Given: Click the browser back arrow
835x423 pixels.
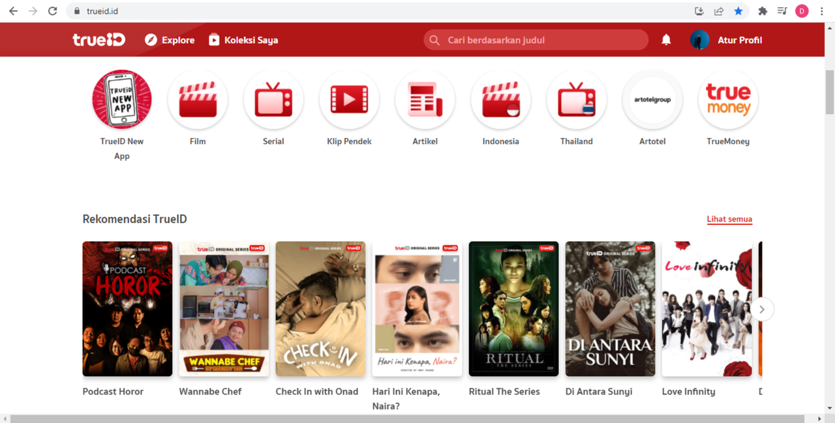Looking at the screenshot, I should [13, 11].
